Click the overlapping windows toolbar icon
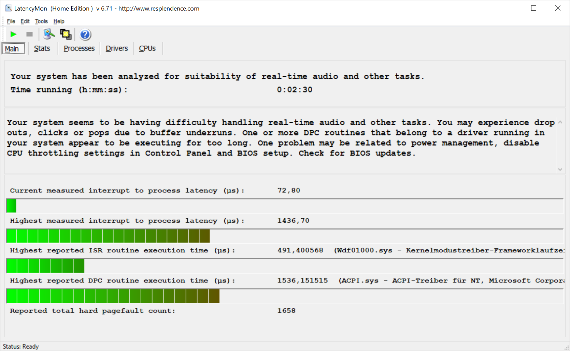Screen dimensions: 570x351 [66, 34]
